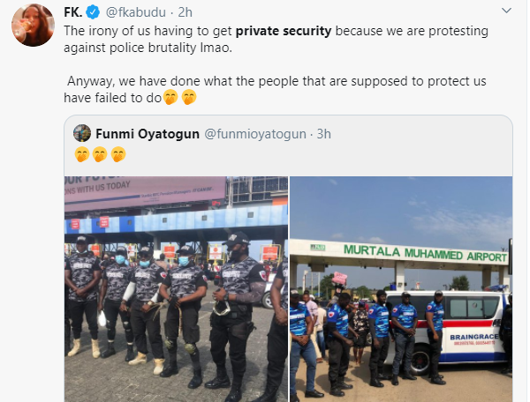Click the @fkabudu handle

134,13
